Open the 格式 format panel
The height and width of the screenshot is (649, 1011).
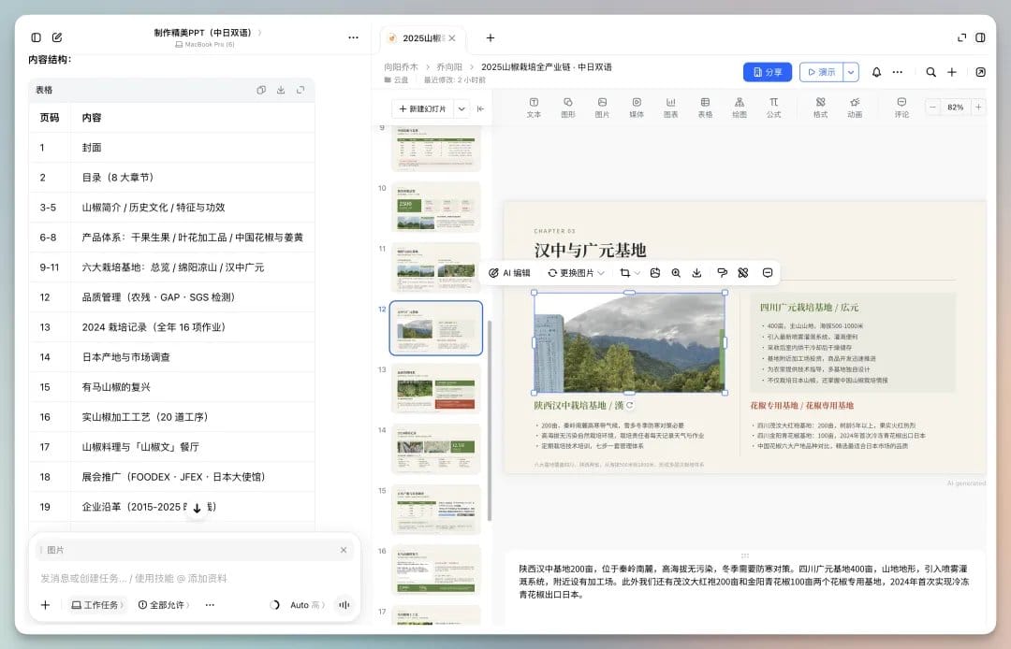point(820,108)
